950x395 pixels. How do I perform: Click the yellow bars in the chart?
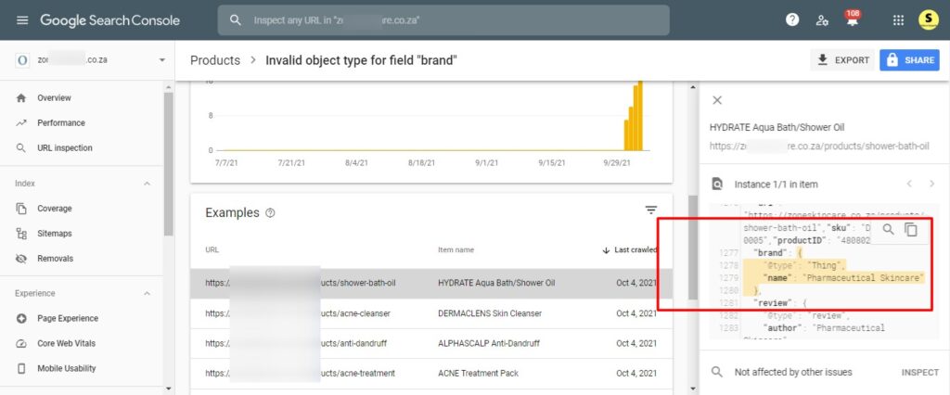click(634, 118)
